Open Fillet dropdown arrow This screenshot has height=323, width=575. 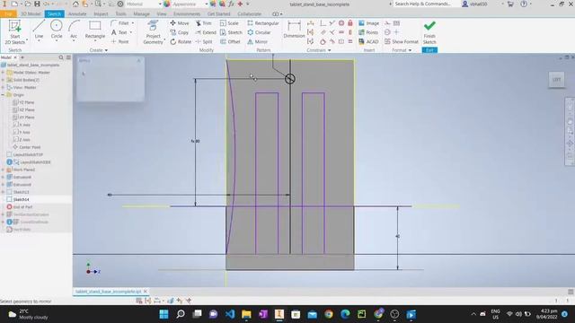(x=133, y=23)
